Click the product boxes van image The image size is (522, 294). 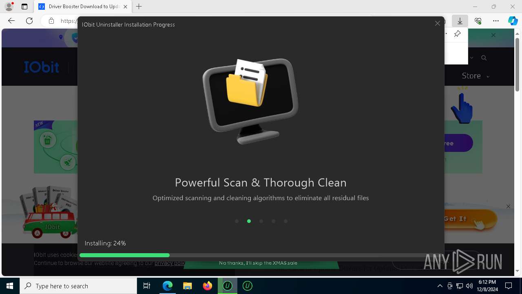point(48,212)
